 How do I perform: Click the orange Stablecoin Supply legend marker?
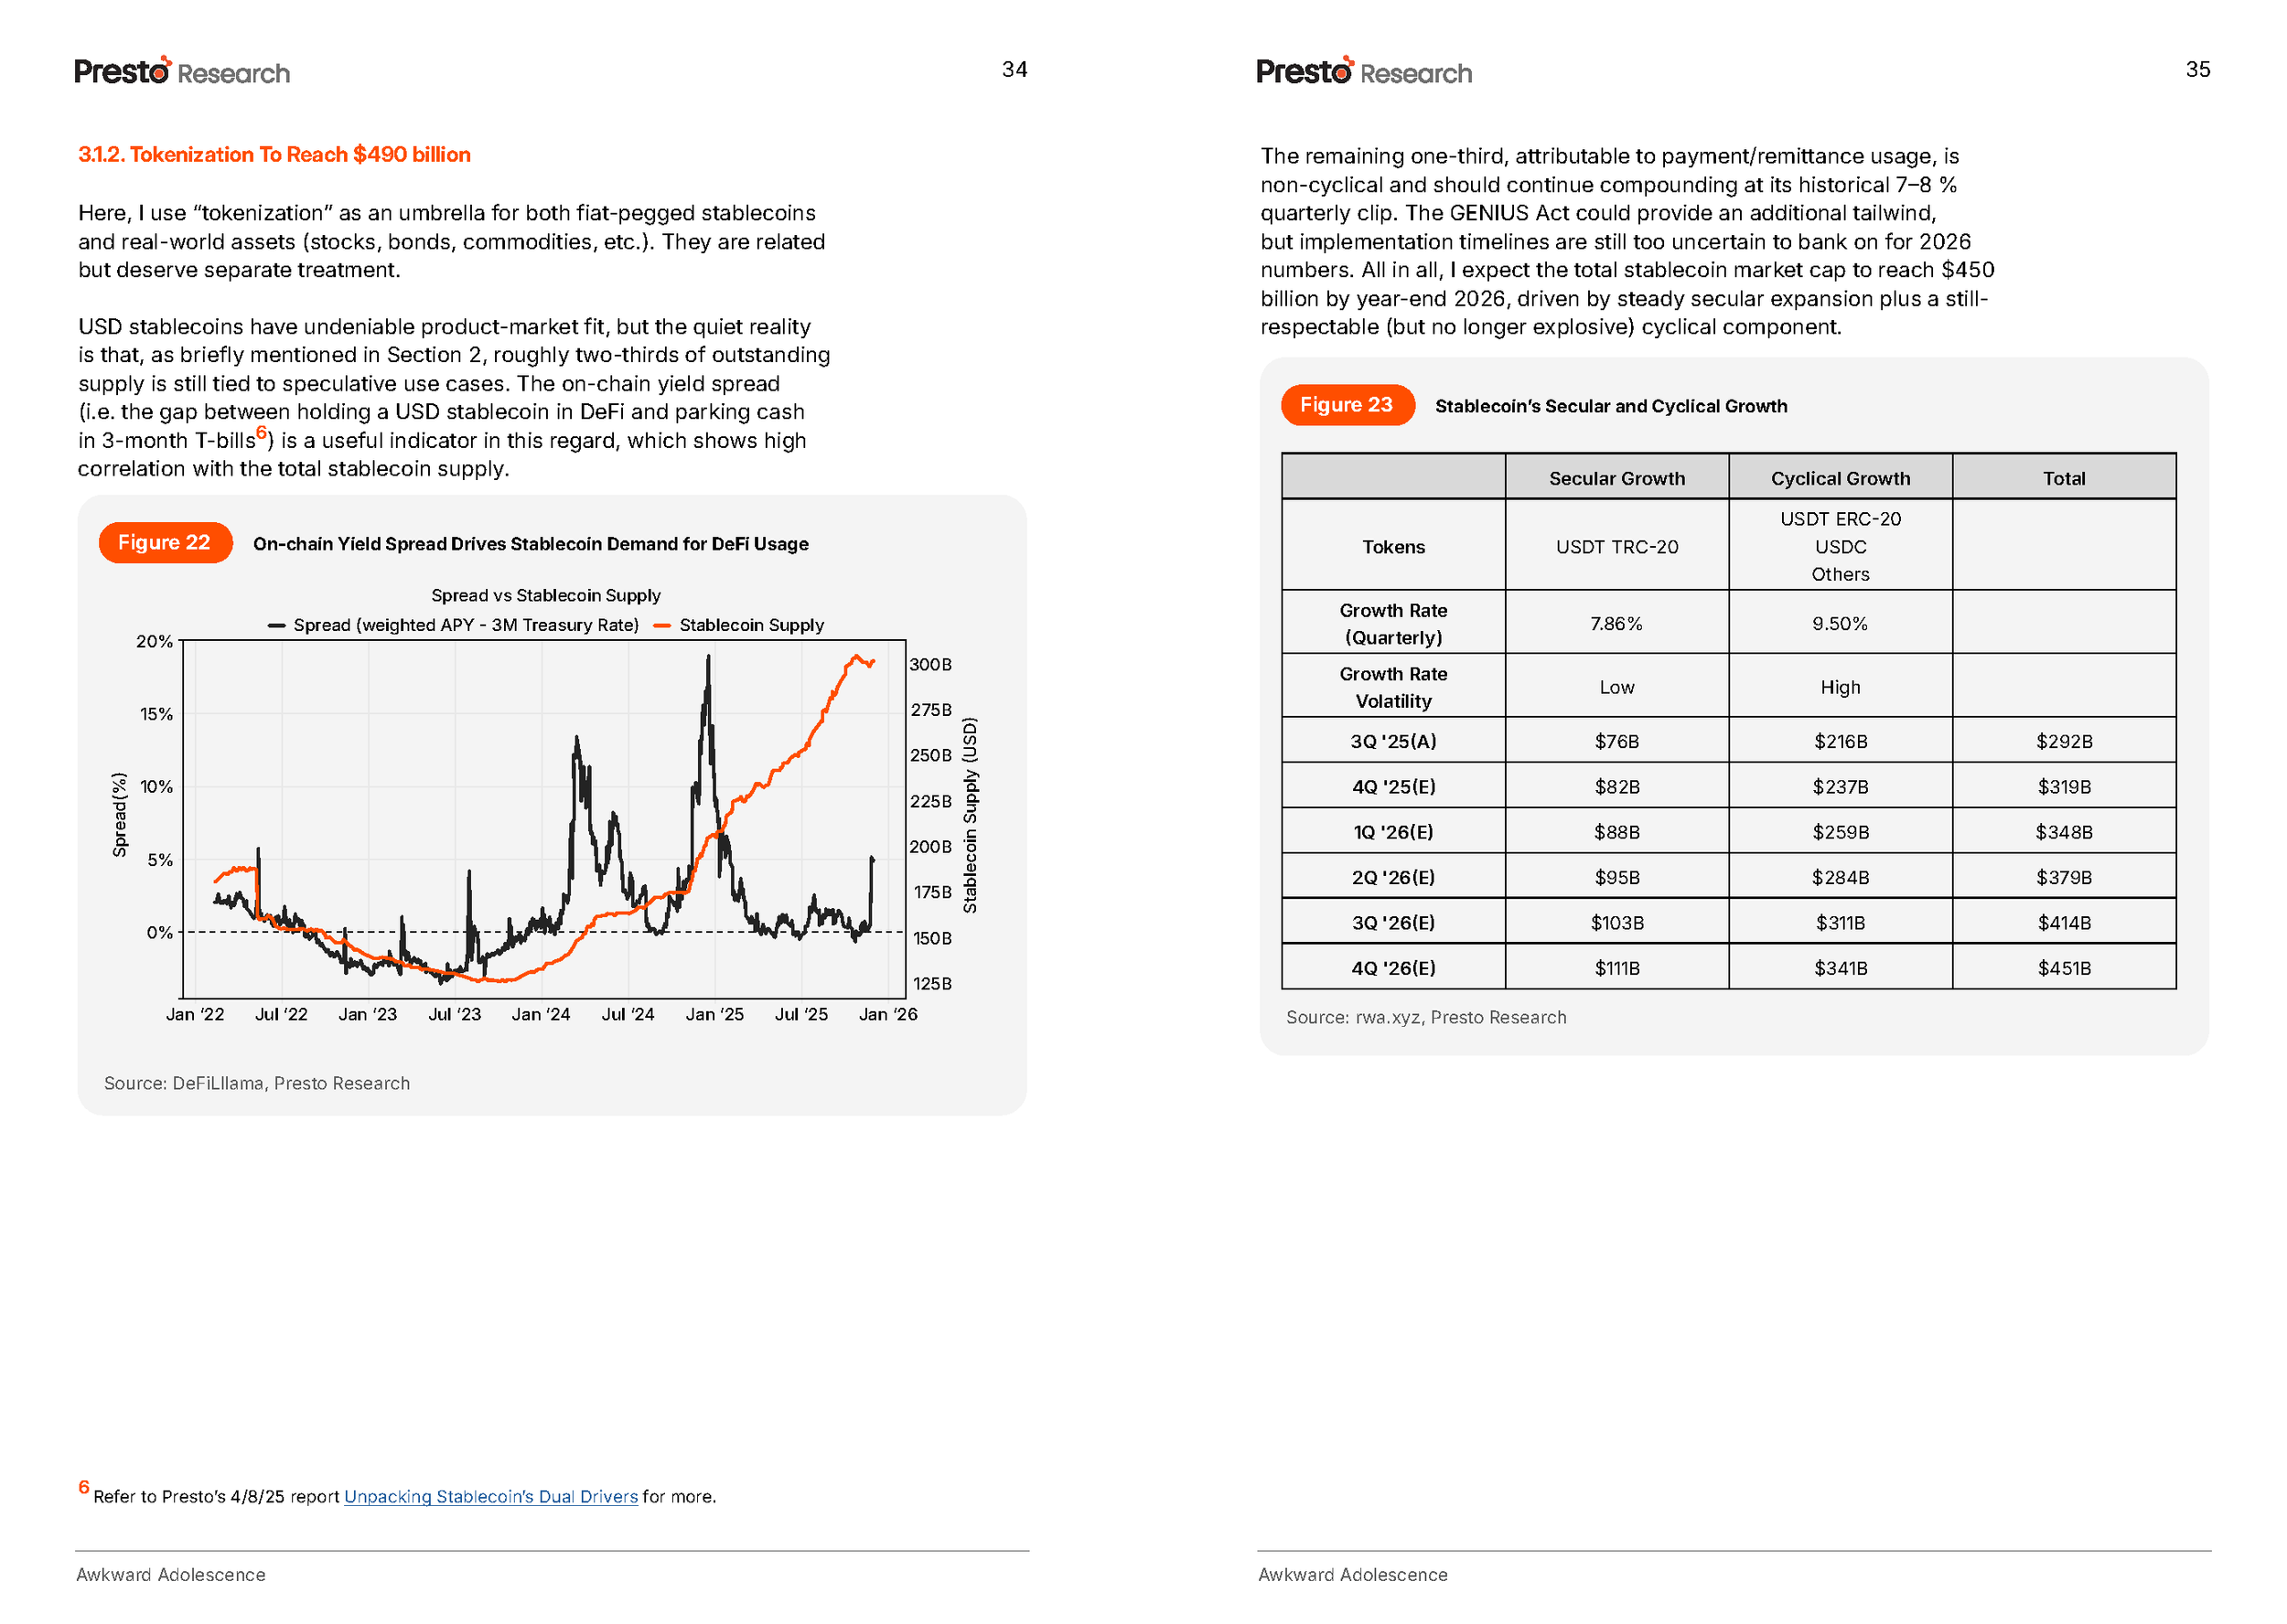661,626
